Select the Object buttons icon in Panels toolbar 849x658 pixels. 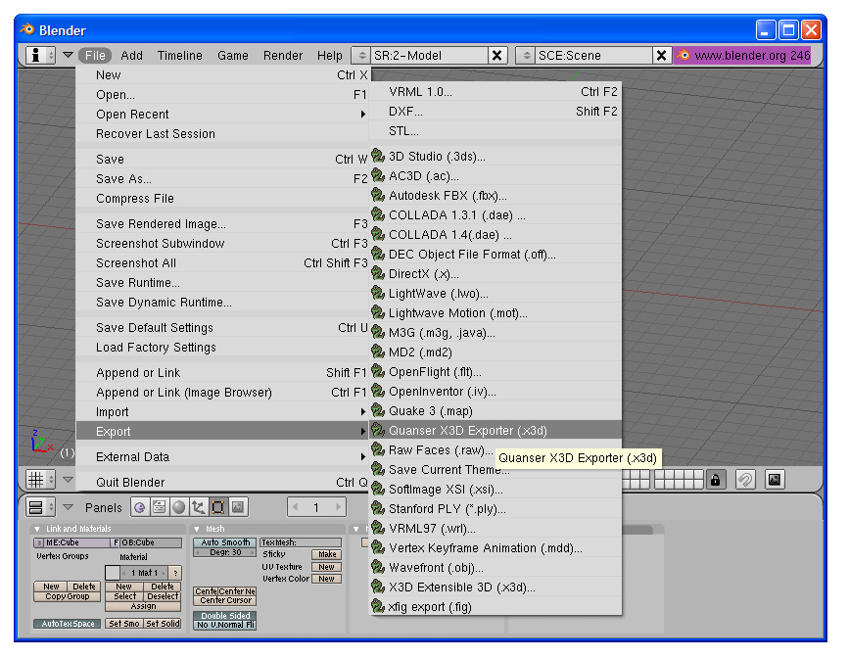[x=198, y=507]
